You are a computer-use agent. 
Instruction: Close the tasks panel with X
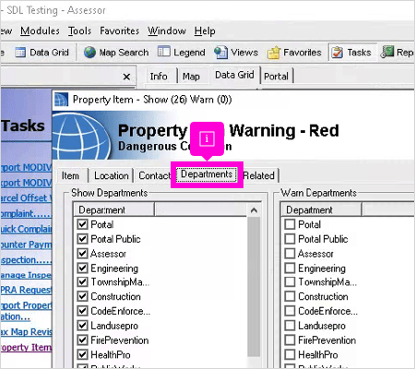pos(126,77)
